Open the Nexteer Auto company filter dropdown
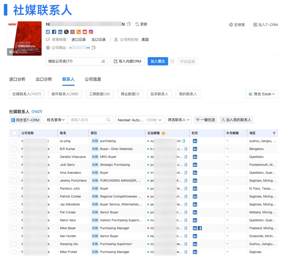The image size is (290, 262). pyautogui.click(x=139, y=120)
